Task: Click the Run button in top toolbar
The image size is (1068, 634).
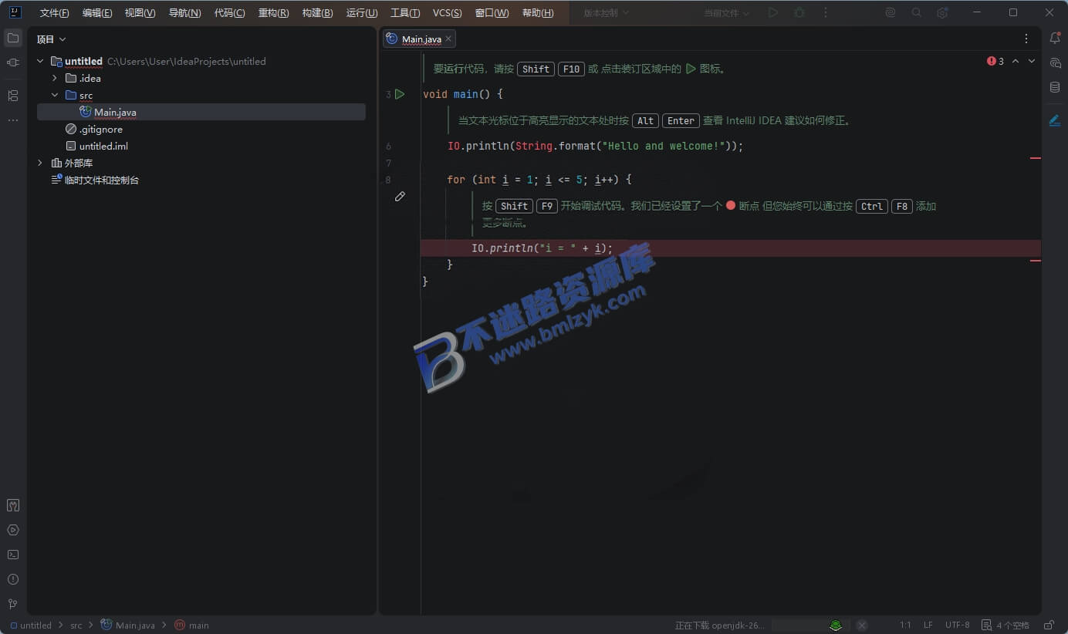Action: coord(773,13)
